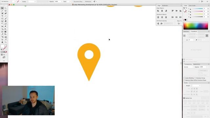This screenshot has height=118, width=210.
Task: Select the Lasso tool
Action: [6, 11]
